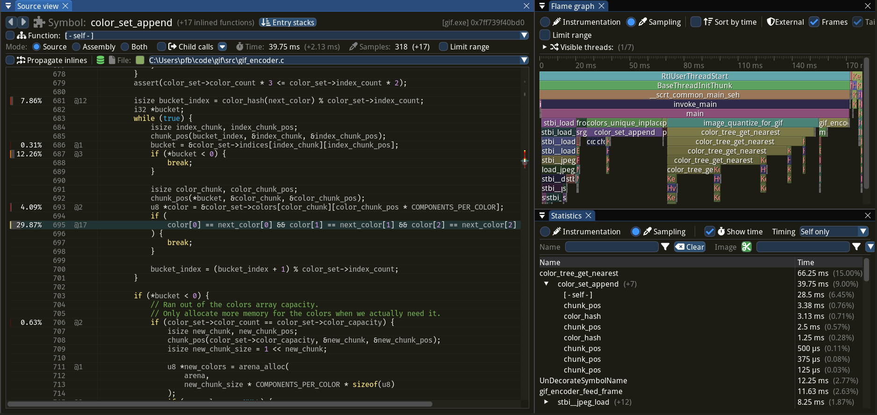The width and height of the screenshot is (877, 415).
Task: Enable the Propagate inlines checkbox
Action: 10,60
